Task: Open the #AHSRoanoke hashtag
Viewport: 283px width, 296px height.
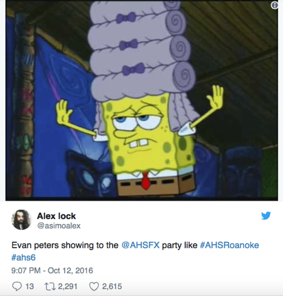Action: pos(230,245)
